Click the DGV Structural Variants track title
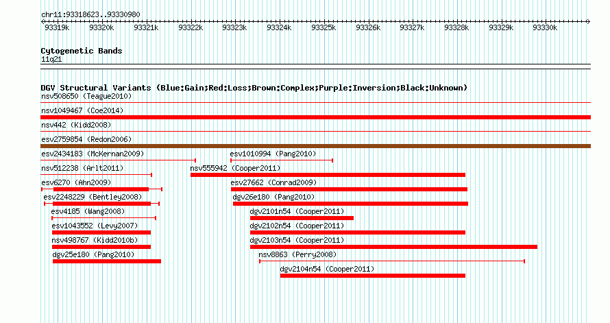 pyautogui.click(x=254, y=88)
